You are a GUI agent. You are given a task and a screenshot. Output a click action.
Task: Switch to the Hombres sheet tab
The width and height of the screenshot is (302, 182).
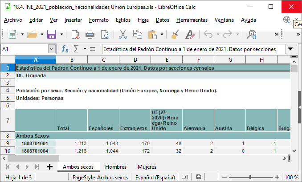coord(115,167)
